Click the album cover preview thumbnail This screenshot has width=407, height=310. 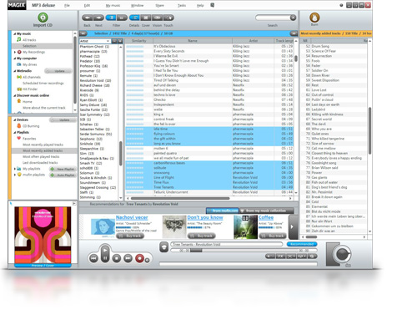(x=43, y=236)
